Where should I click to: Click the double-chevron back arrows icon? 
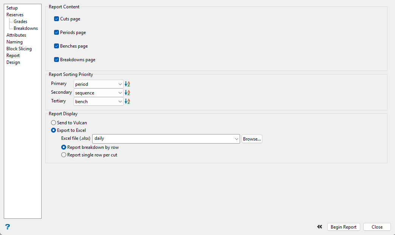pyautogui.click(x=320, y=227)
